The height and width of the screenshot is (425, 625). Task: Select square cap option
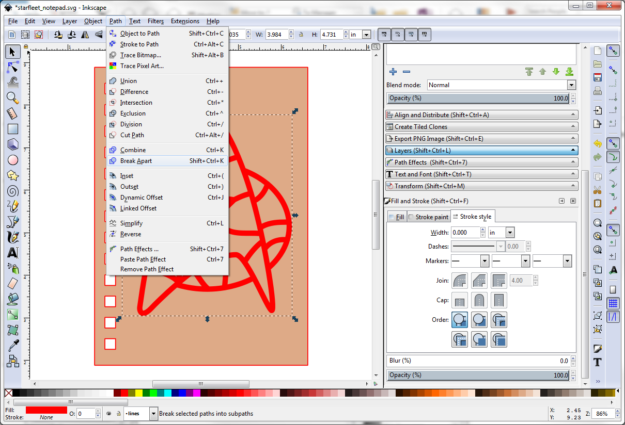click(498, 300)
